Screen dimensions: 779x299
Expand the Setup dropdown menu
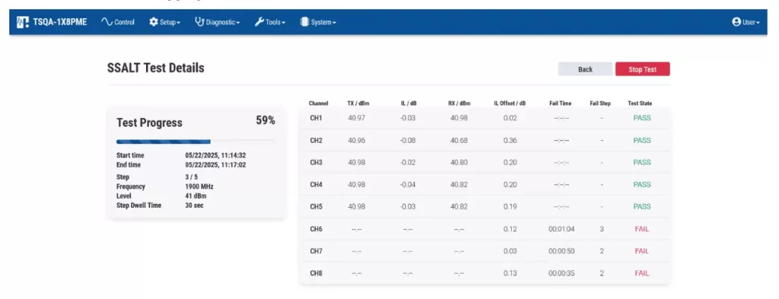pos(165,22)
